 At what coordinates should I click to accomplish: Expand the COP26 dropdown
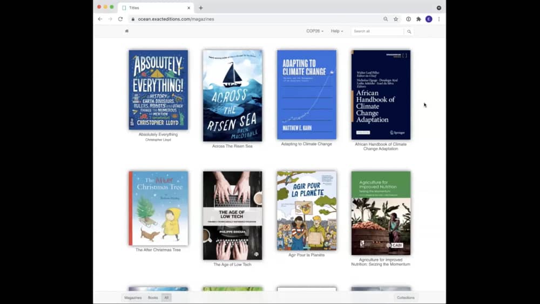315,31
